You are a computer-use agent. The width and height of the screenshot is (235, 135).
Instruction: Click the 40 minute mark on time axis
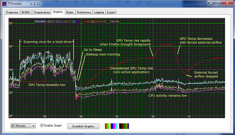click(x=81, y=116)
